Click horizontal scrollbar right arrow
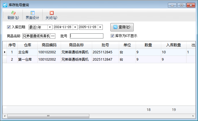 coord(193,116)
